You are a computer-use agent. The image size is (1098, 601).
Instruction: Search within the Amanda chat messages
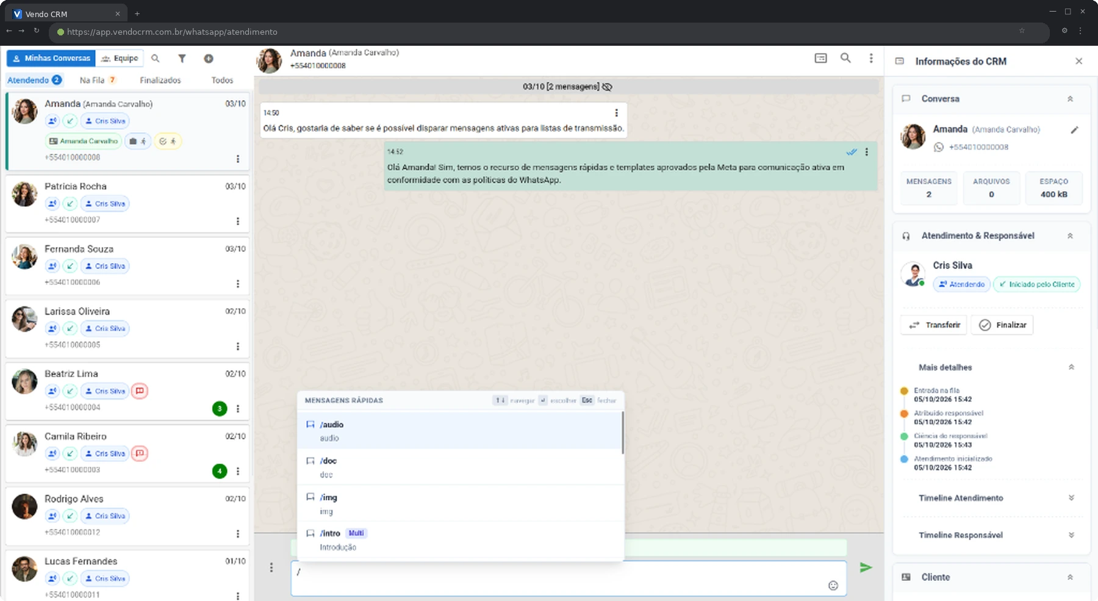pyautogui.click(x=845, y=58)
